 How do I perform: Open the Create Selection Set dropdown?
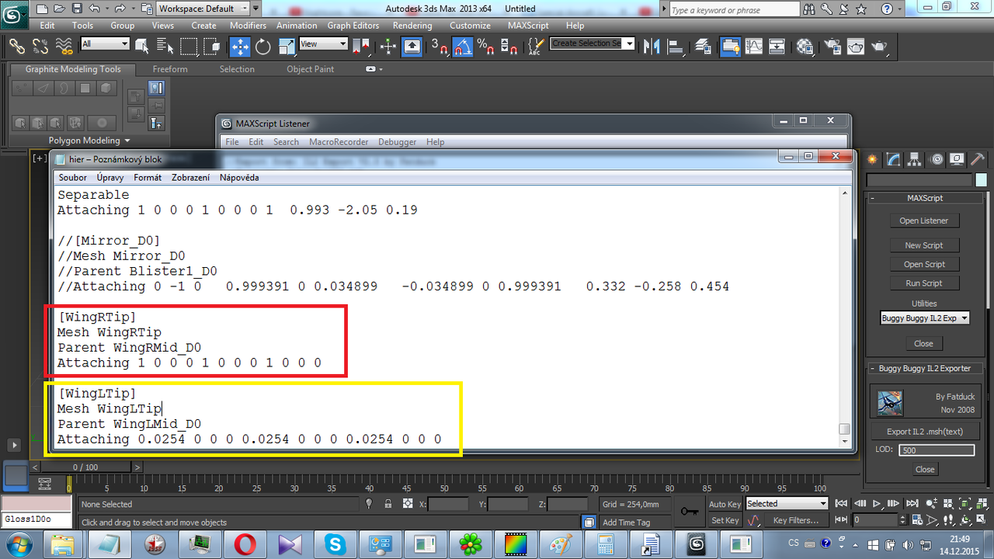coord(593,43)
